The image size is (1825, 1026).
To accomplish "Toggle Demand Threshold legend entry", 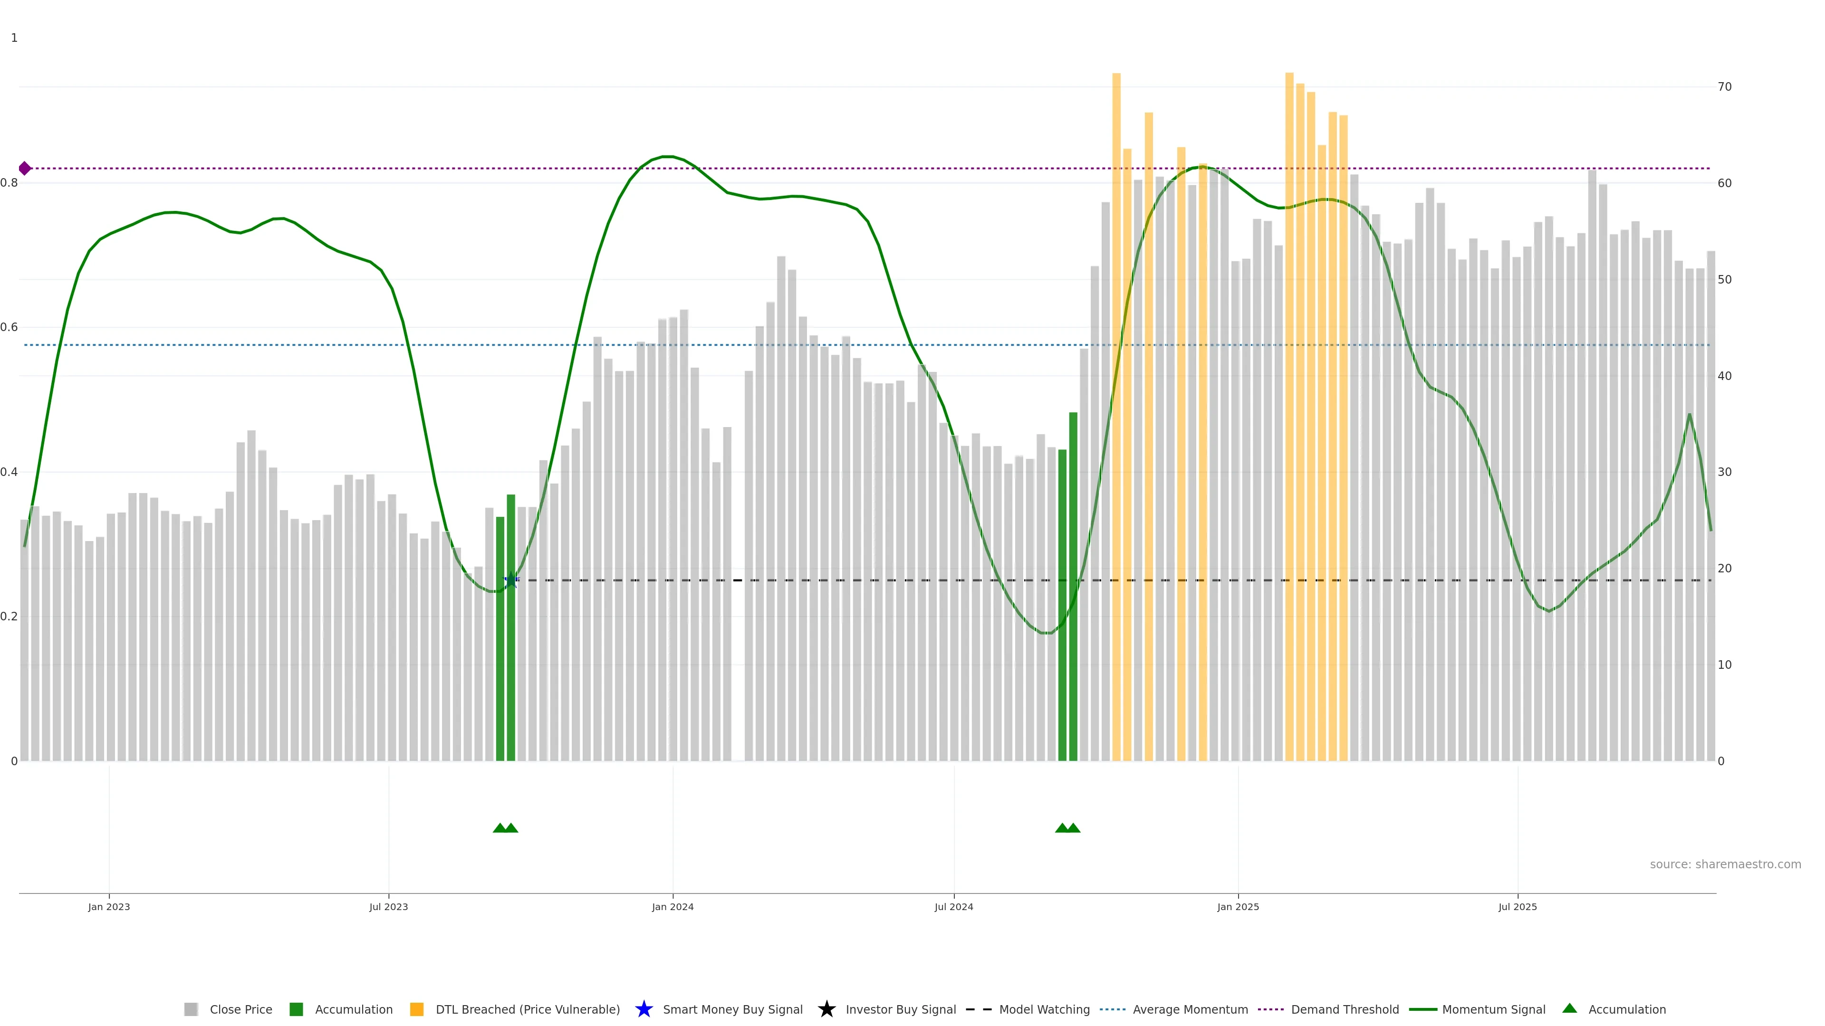I will click(1345, 1010).
